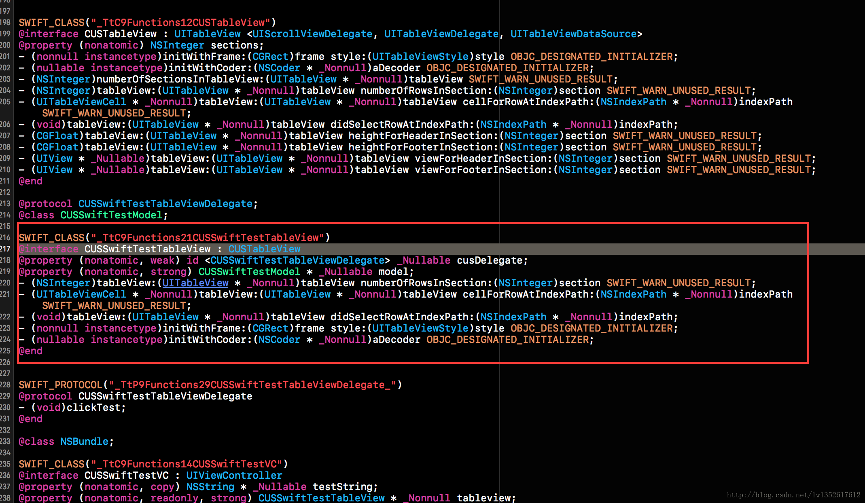Image resolution: width=865 pixels, height=503 pixels.
Task: Click the "_TtC9Functions12CUSTableView" string on line 198
Action: click(180, 23)
